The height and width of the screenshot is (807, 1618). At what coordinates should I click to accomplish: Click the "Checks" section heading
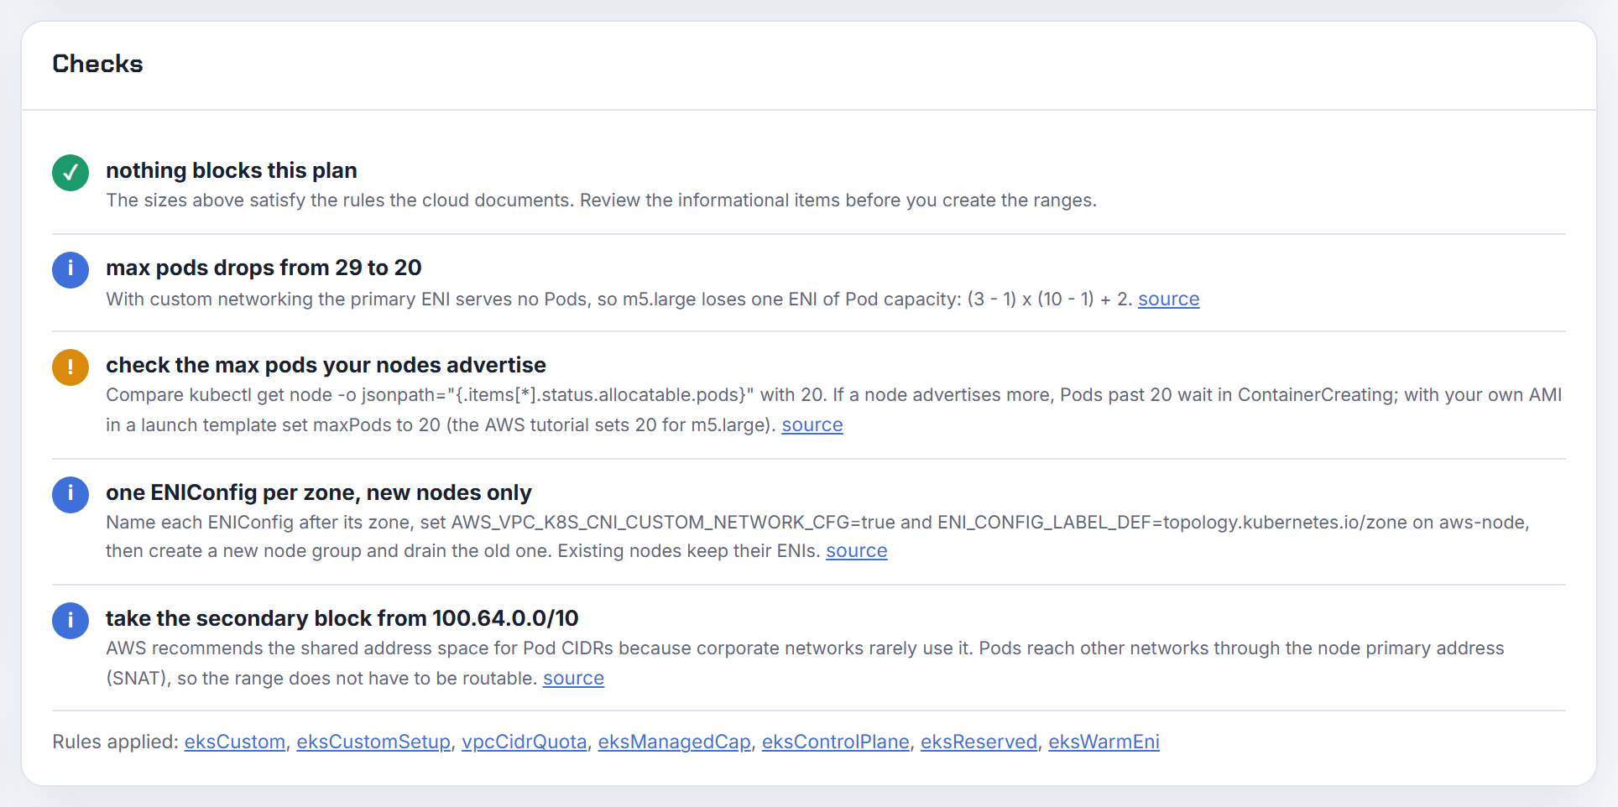(x=97, y=64)
